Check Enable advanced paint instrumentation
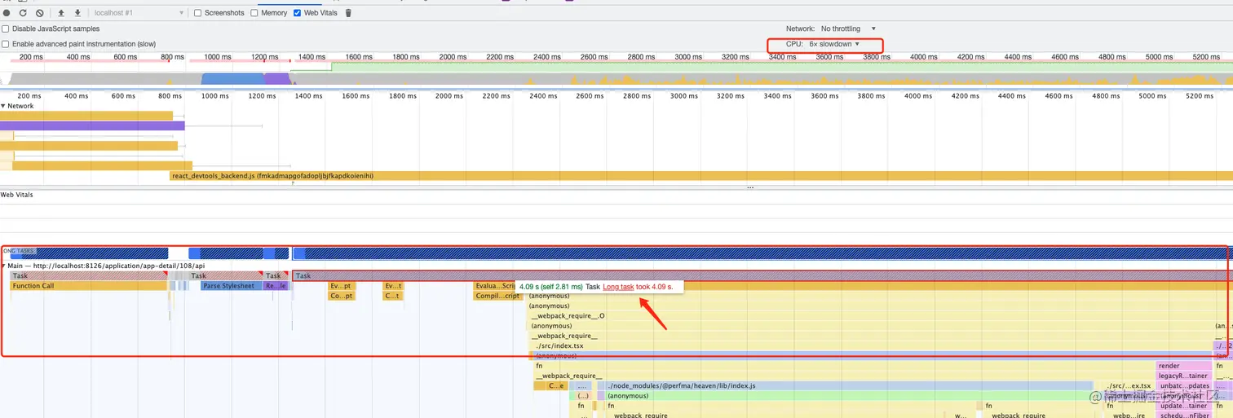1233x418 pixels. pos(7,44)
